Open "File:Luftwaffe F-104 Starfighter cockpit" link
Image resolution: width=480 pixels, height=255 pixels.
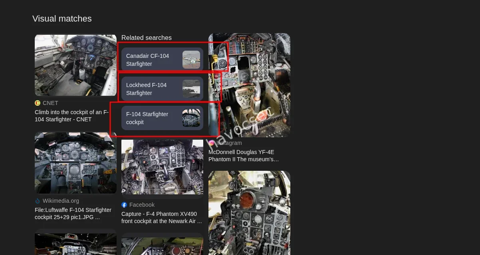[x=73, y=213]
